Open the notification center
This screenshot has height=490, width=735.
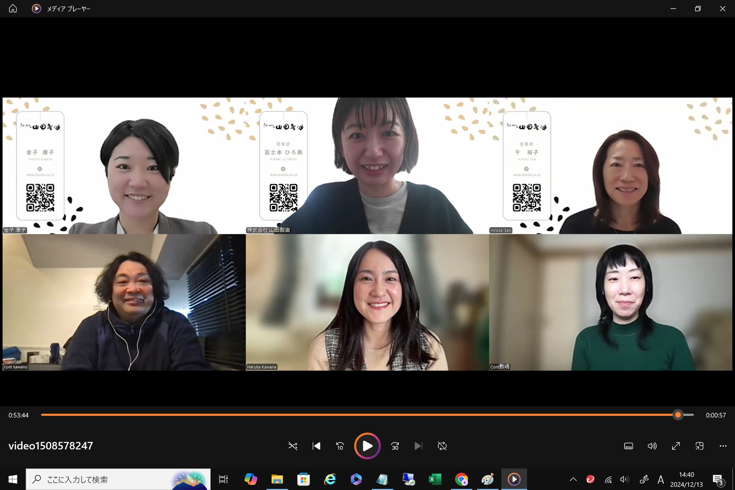tap(718, 479)
